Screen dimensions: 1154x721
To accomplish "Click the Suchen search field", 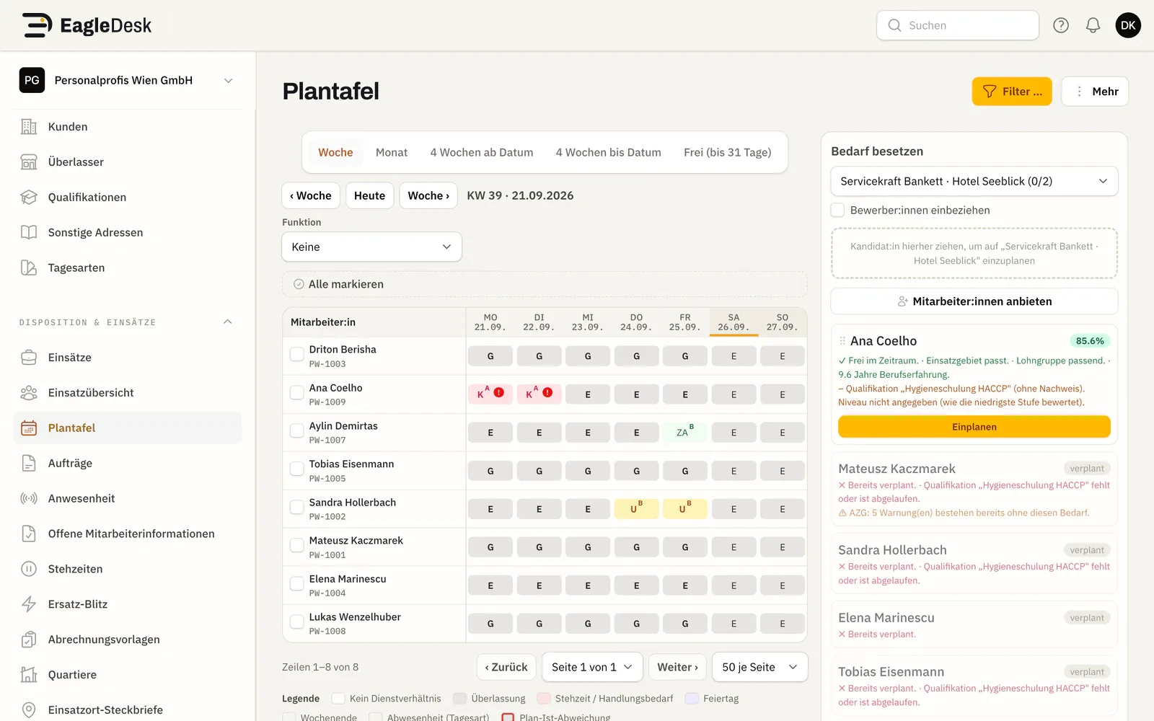I will 957,25.
